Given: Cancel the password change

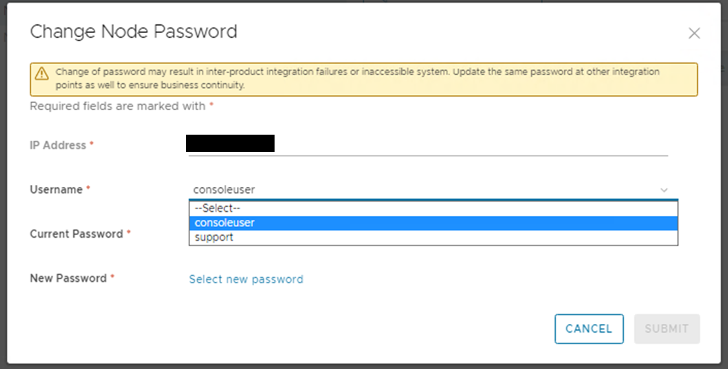Looking at the screenshot, I should click(x=589, y=329).
